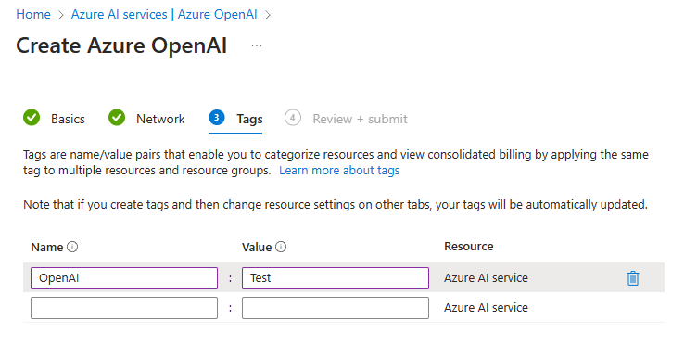Click the step 3 circle for Tags
The width and height of the screenshot is (697, 345).
point(217,118)
